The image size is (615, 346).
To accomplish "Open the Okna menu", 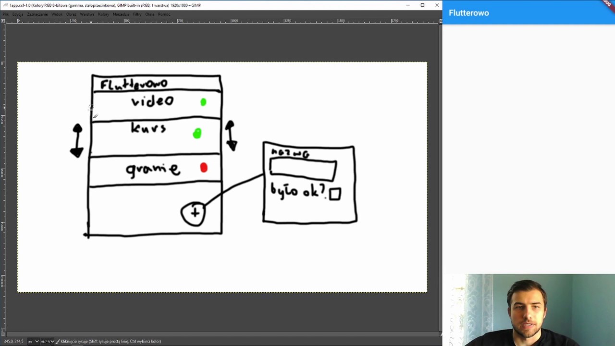I will [x=150, y=14].
